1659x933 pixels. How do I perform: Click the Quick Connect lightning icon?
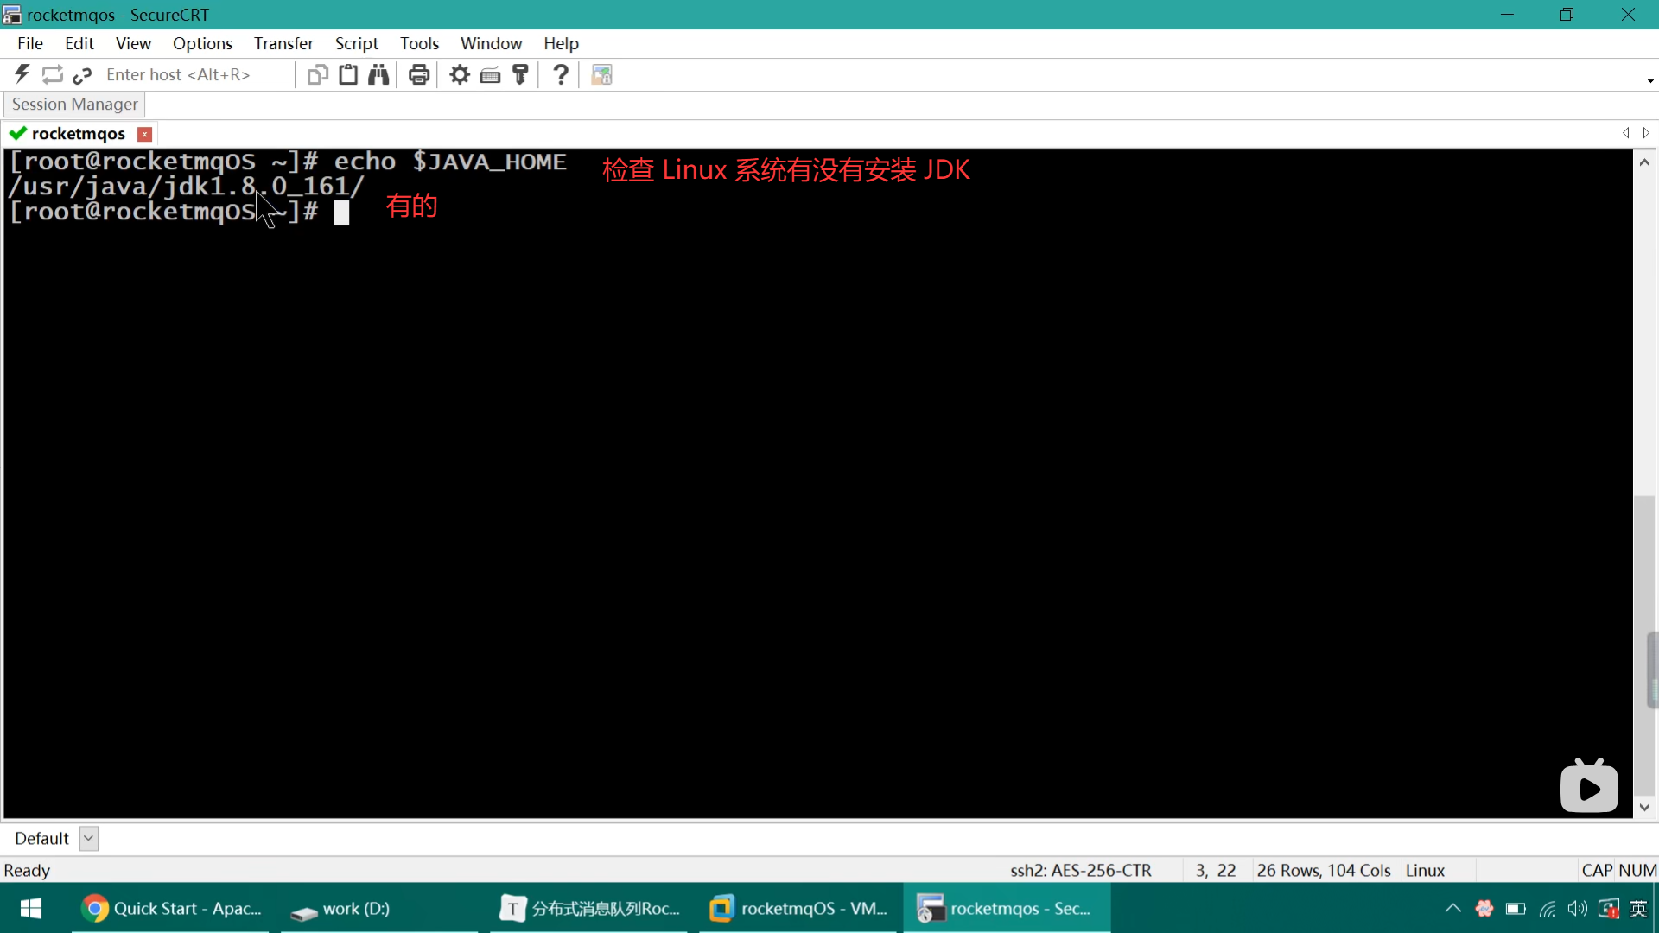[22, 75]
